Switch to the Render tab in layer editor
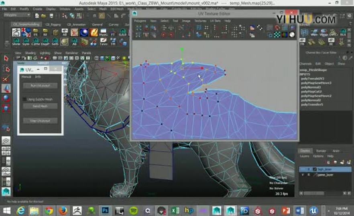 click(x=321, y=151)
